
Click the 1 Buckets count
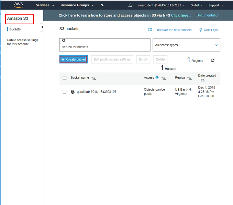click(168, 68)
